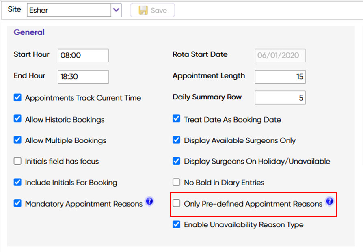Check Only Pre-defined Appointment Reasons
The width and height of the screenshot is (363, 252).
click(176, 203)
